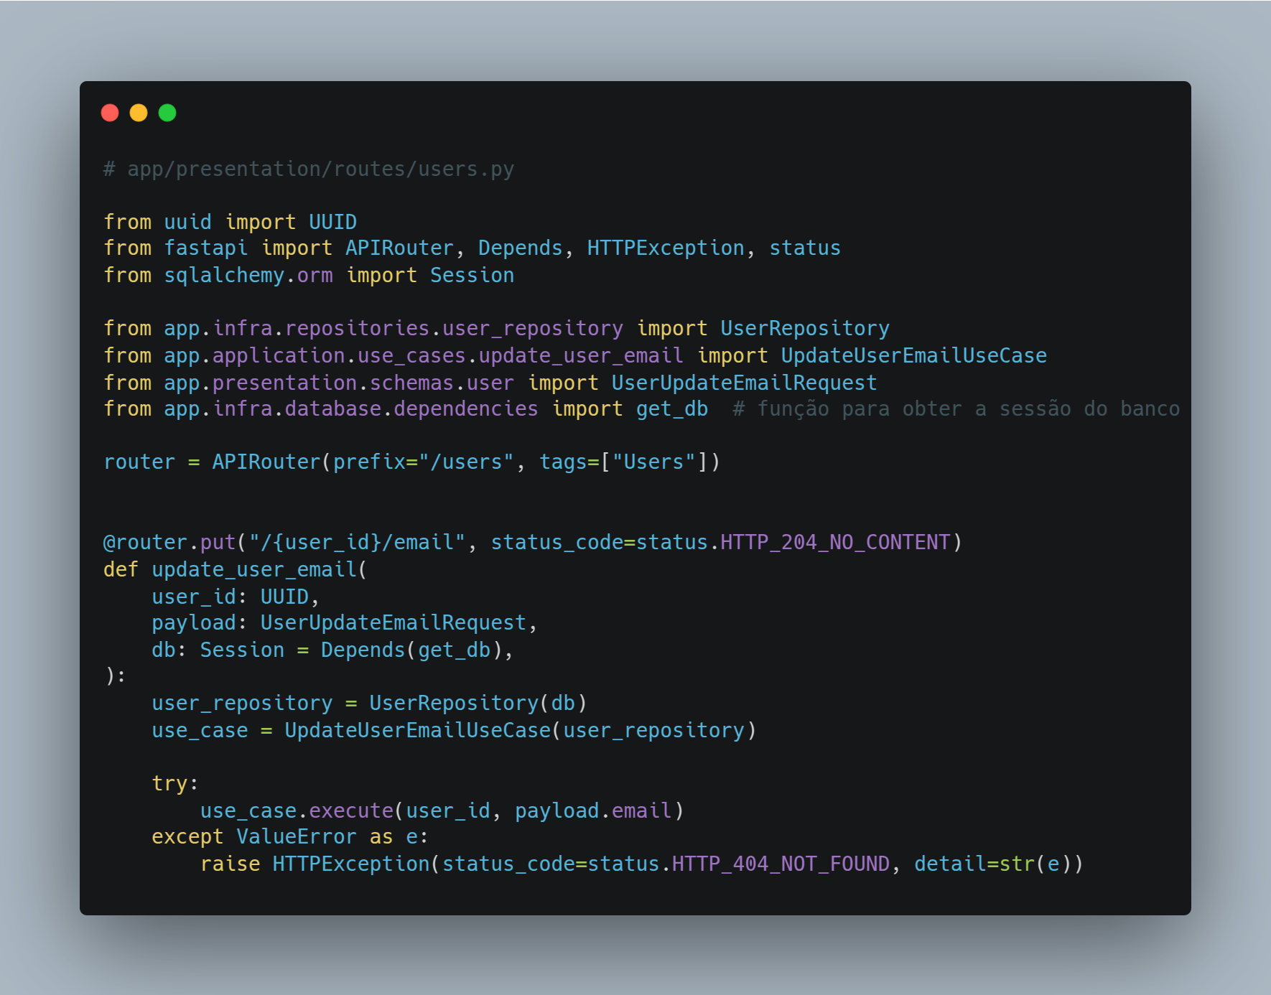Click 'payload' parameter in function signature
The width and height of the screenshot is (1271, 995).
coord(194,622)
